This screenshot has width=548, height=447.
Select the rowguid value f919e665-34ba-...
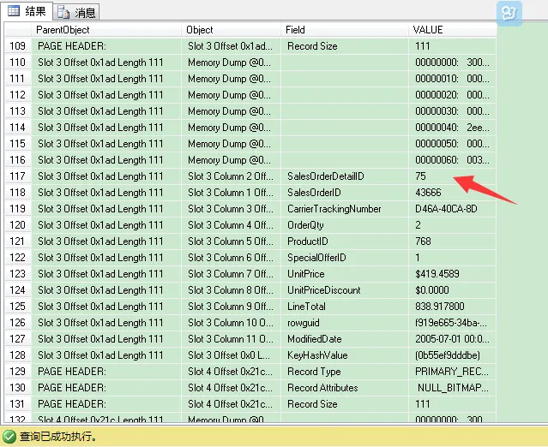[451, 323]
